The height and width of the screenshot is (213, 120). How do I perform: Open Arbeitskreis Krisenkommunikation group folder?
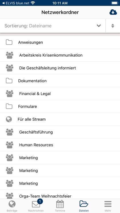click(60, 55)
